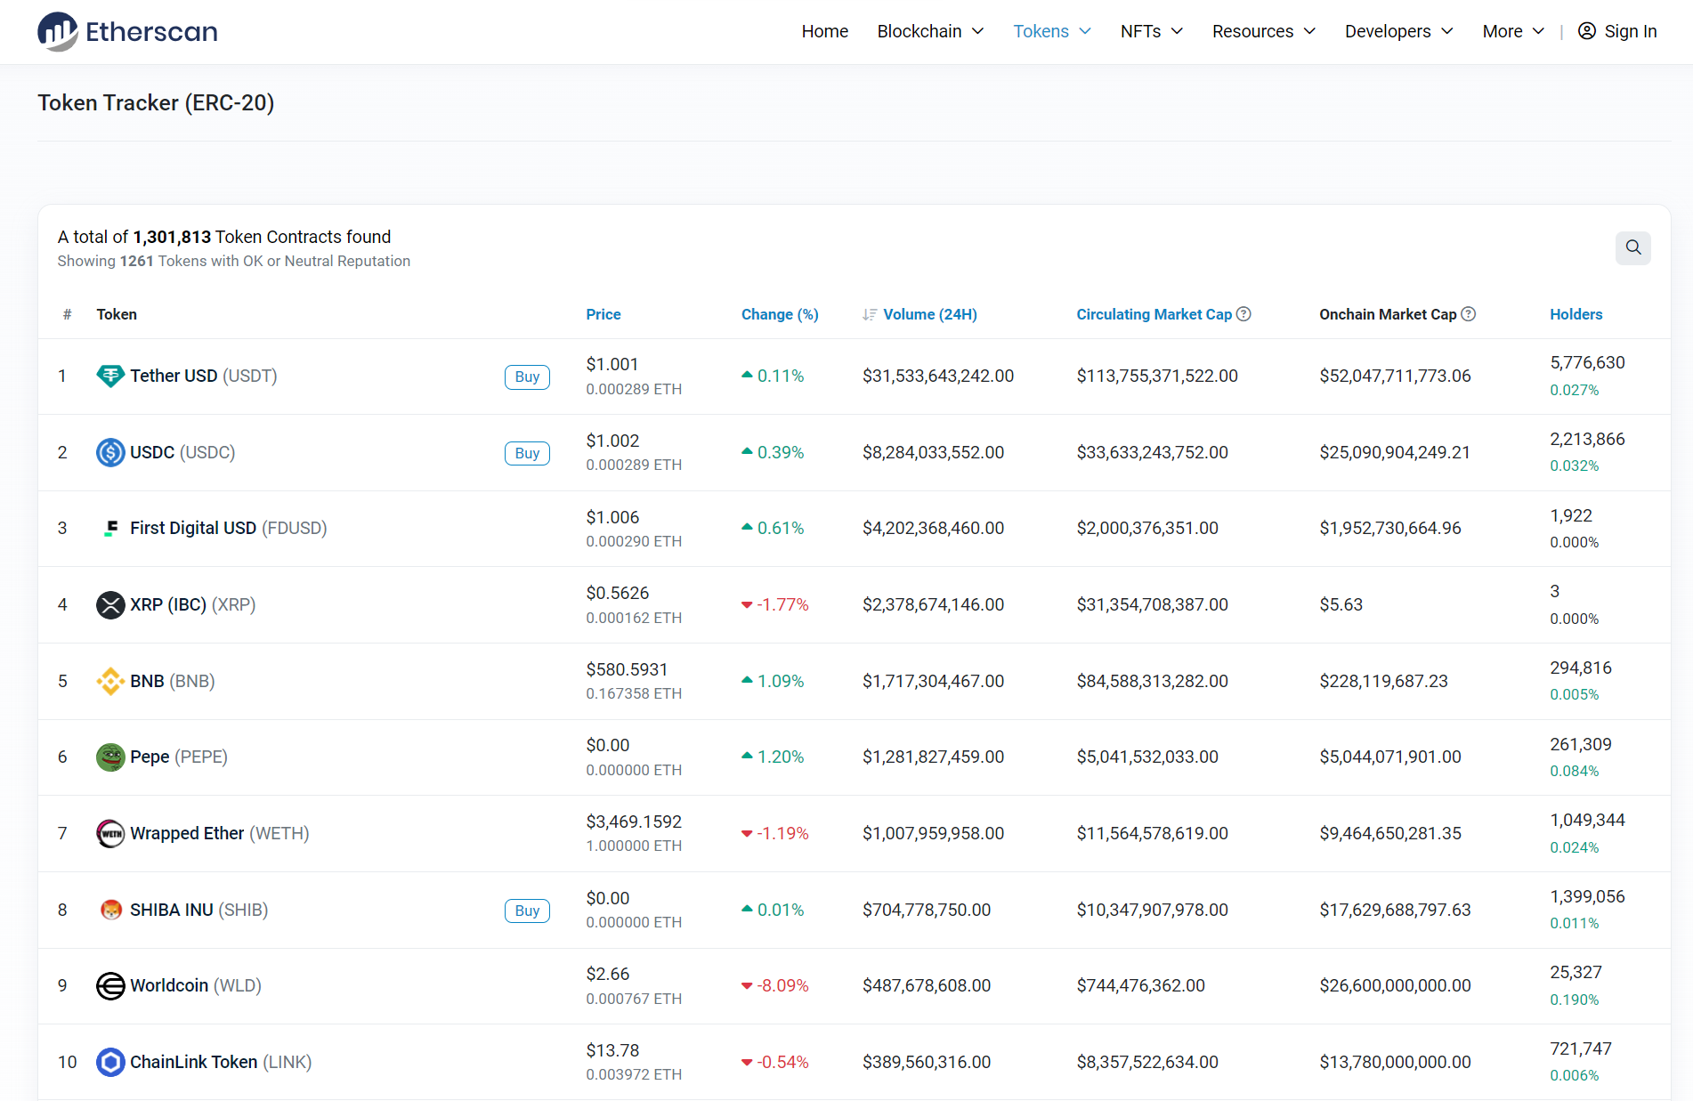This screenshot has width=1693, height=1101.
Task: Open the Tether USD (USDT) token page
Action: [204, 376]
